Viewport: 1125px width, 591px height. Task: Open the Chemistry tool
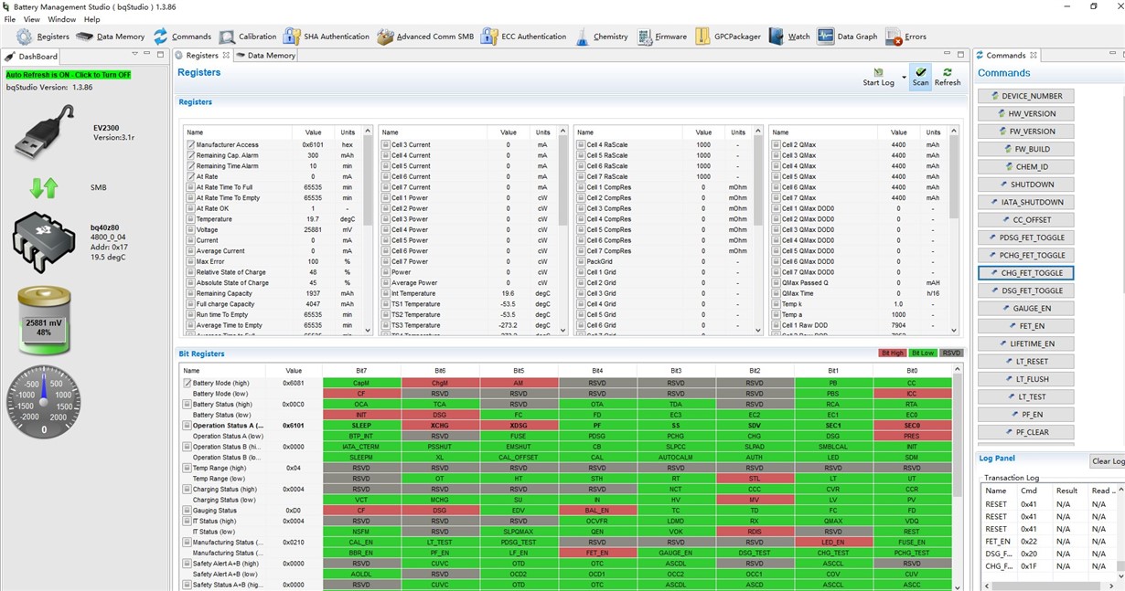[601, 37]
